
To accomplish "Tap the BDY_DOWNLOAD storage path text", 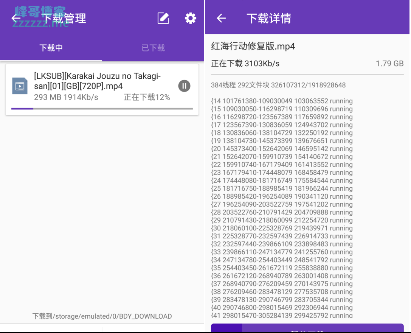I will (102, 316).
